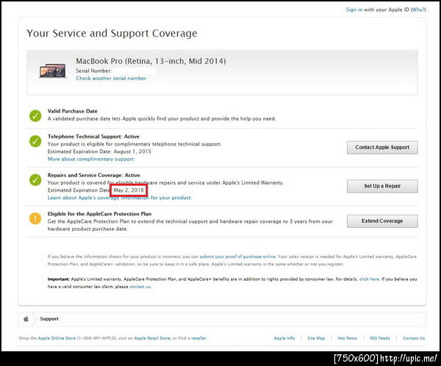Click 'Repairs and Service Coverage: Active' heading
The image size is (441, 366).
pyautogui.click(x=93, y=175)
